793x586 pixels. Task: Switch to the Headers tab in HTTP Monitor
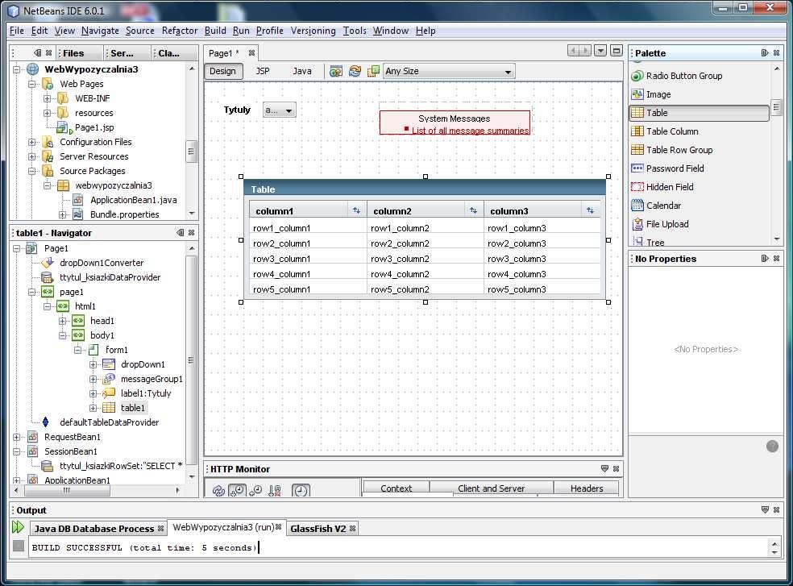(x=587, y=488)
